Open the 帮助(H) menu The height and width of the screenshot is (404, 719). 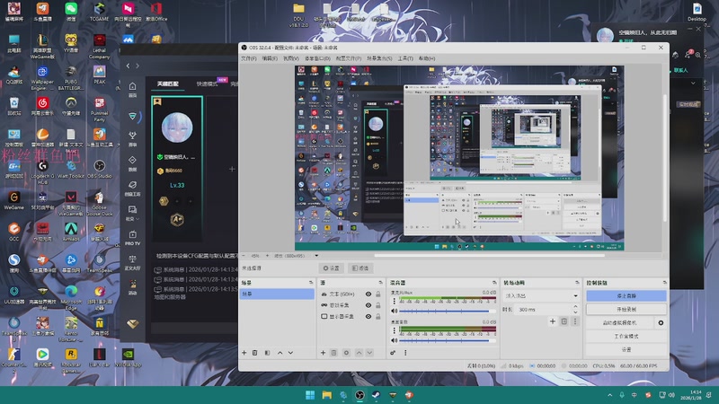426,58
